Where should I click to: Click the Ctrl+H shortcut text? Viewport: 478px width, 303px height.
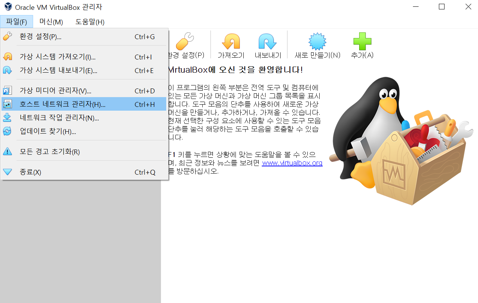[145, 105]
